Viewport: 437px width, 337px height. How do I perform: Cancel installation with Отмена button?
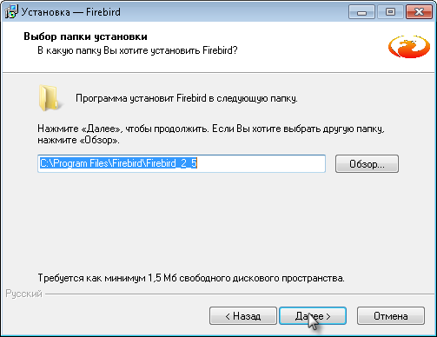[391, 316]
